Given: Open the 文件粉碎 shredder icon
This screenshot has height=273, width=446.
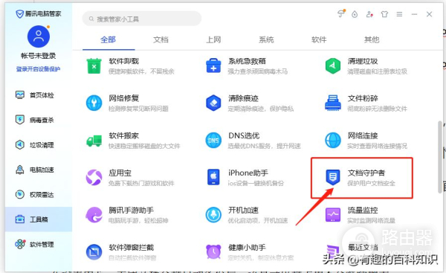Looking at the screenshot, I should point(333,103).
